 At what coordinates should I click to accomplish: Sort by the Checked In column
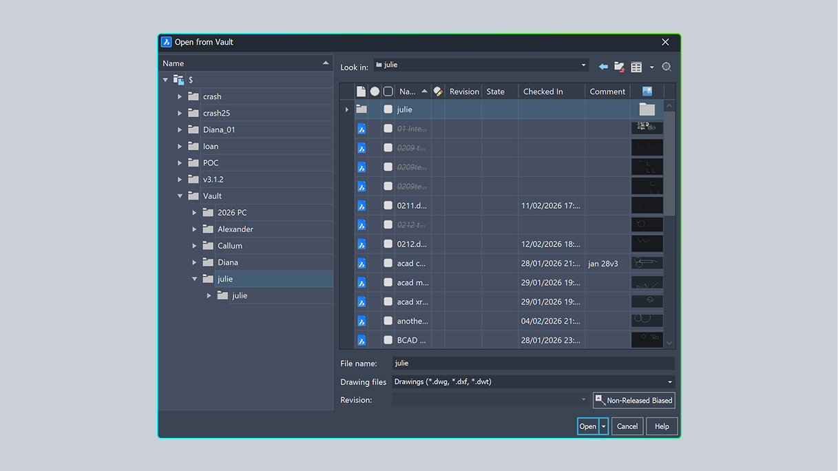click(x=543, y=91)
